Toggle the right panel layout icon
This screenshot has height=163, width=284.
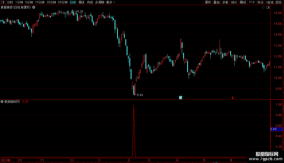[268, 8]
